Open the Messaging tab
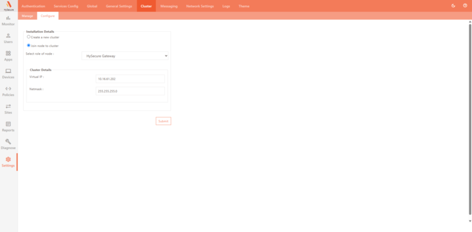This screenshot has width=472, height=232. pos(169,6)
